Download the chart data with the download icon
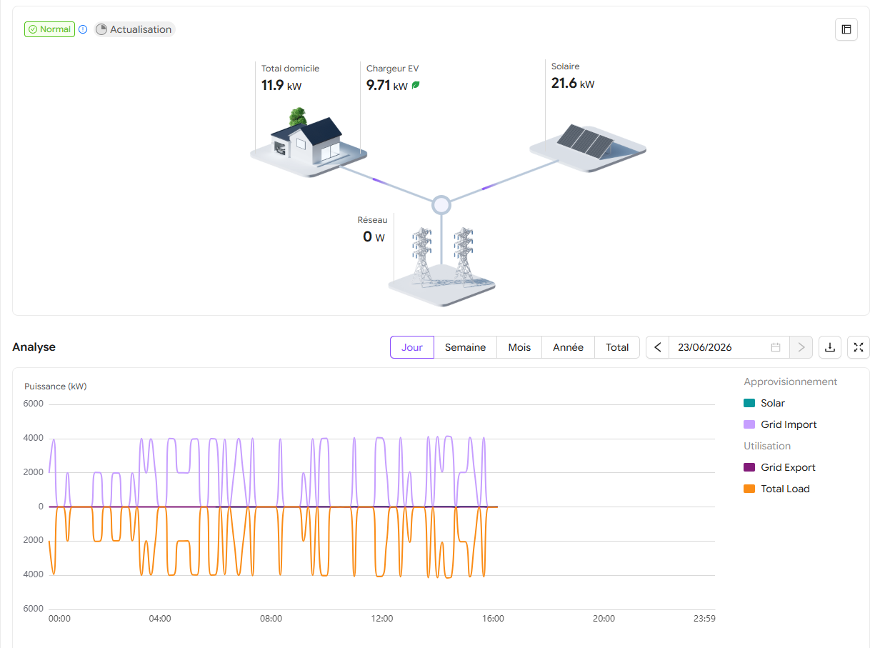This screenshot has height=648, width=880. pyautogui.click(x=830, y=347)
